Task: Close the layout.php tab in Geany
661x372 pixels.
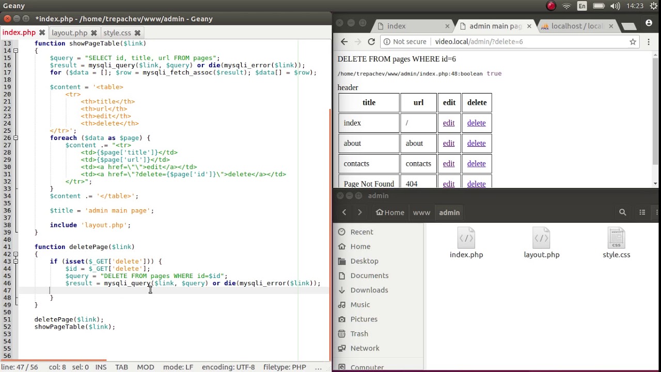Action: pyautogui.click(x=94, y=33)
